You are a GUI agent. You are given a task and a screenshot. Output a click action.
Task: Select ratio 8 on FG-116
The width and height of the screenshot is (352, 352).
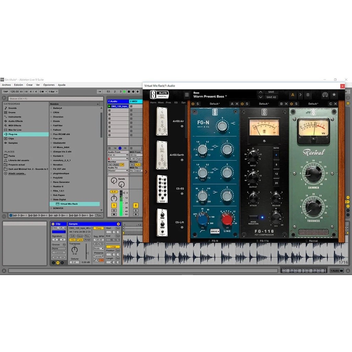coord(276,165)
